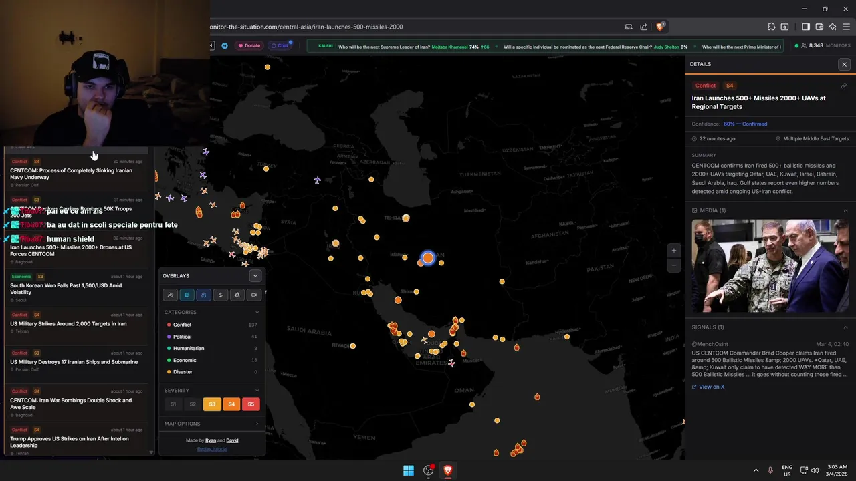The height and width of the screenshot is (481, 856).
Task: Open the volume control in system tray
Action: click(815, 470)
